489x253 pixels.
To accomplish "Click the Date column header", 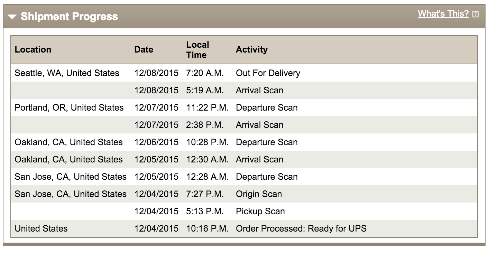I will point(144,50).
